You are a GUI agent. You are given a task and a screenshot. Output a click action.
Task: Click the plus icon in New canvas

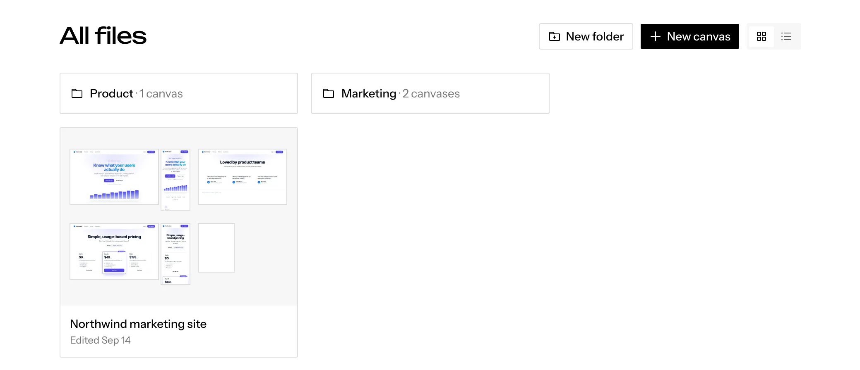[655, 36]
